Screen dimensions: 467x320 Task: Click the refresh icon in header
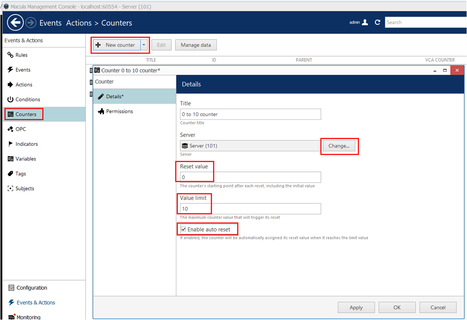377,22
